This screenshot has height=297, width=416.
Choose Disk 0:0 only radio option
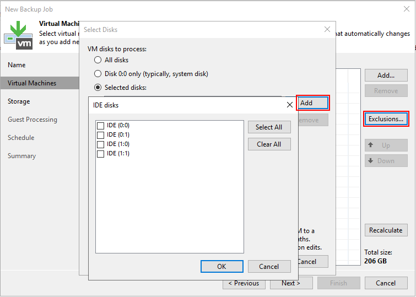click(x=98, y=73)
